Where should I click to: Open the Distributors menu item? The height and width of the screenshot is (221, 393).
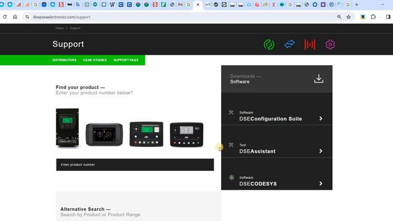[x=64, y=60]
